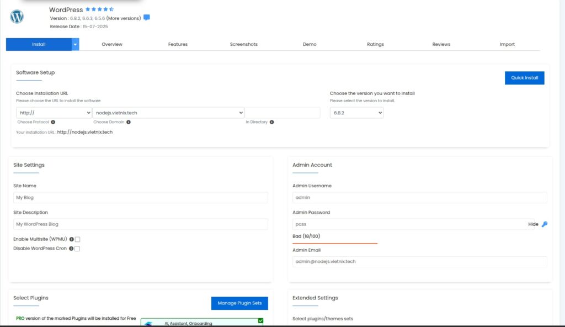Click info icon beside Enable Multisite (WPMU)
The image size is (565, 327).
72,239
